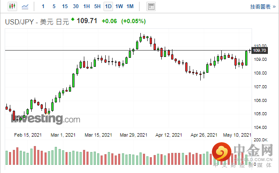
Task: Click the 105.00 price axis label
Action: [260, 114]
